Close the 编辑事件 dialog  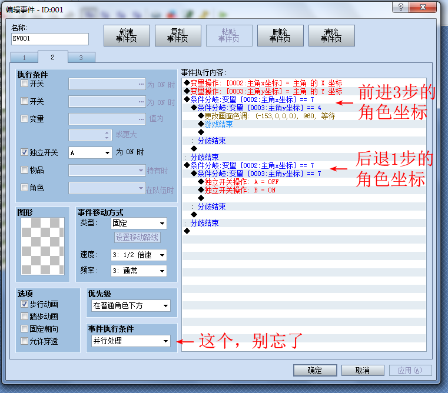coord(423,7)
